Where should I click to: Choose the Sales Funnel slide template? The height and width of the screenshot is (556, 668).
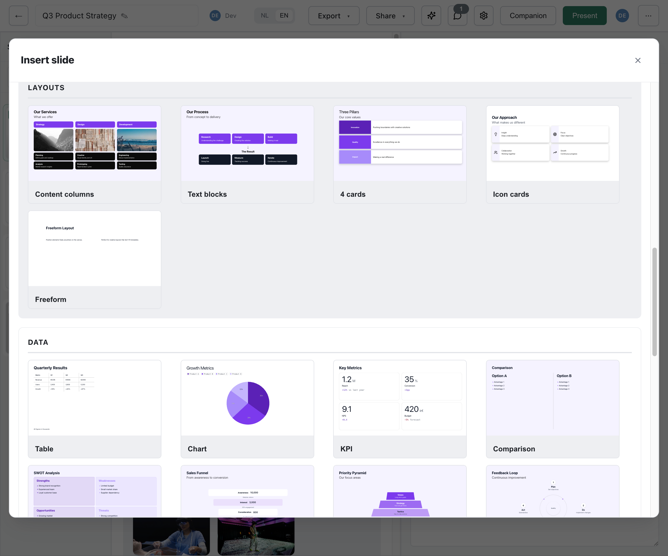(x=247, y=491)
